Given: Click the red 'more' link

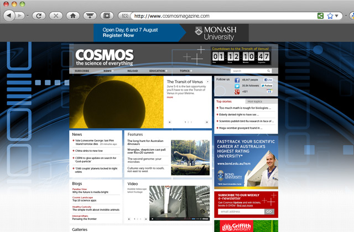Looking at the screenshot, I should (x=170, y=97).
